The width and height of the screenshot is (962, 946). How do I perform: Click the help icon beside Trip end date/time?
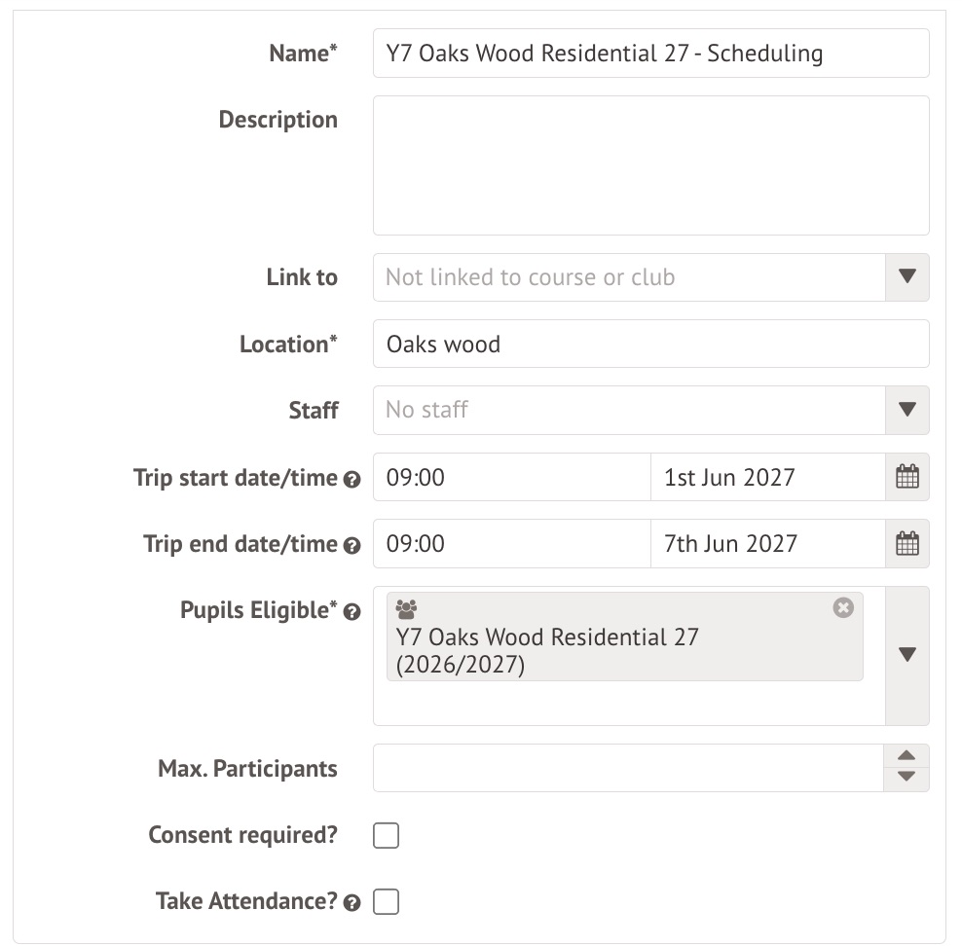(x=352, y=546)
